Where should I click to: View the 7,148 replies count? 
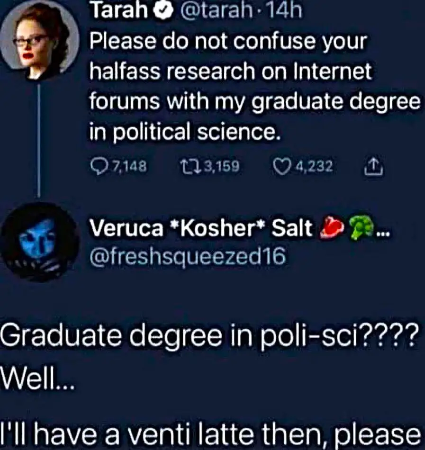tap(128, 166)
